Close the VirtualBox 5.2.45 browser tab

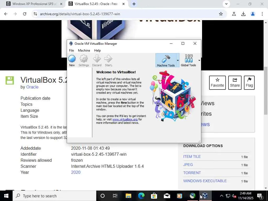[x=124, y=4]
